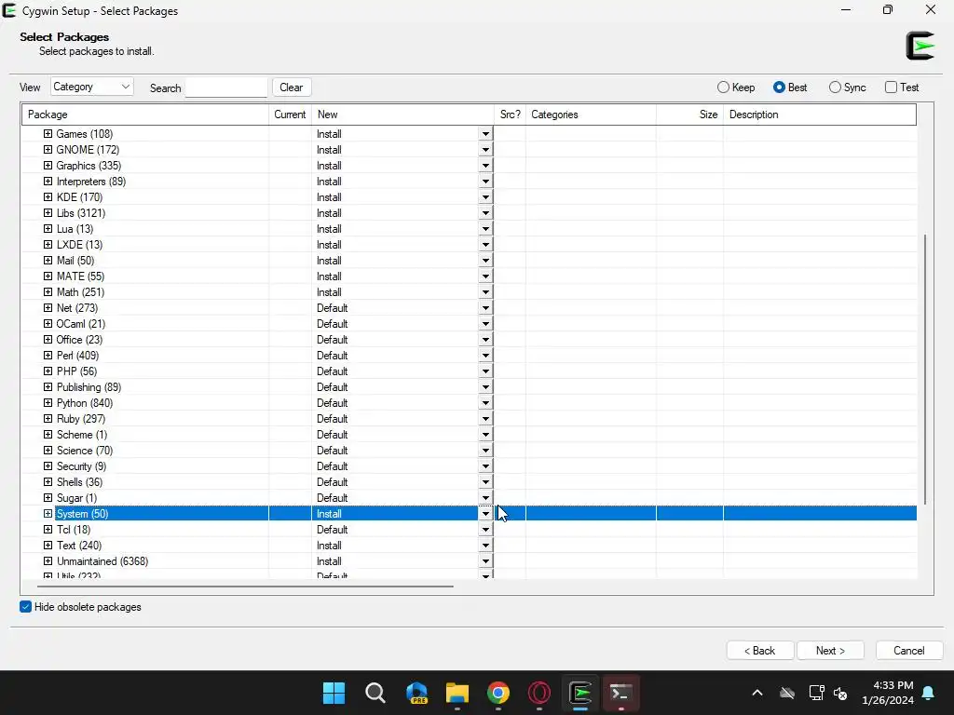Open Windows Search from the taskbar
Image resolution: width=954 pixels, height=715 pixels.
[x=375, y=693]
